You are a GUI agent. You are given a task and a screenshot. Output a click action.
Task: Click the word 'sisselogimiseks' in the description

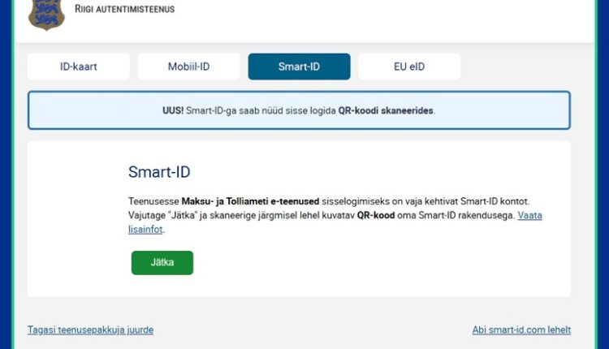point(340,200)
